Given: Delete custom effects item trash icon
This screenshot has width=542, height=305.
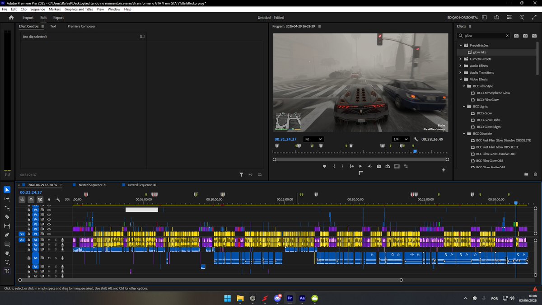Looking at the screenshot, I should [x=535, y=174].
